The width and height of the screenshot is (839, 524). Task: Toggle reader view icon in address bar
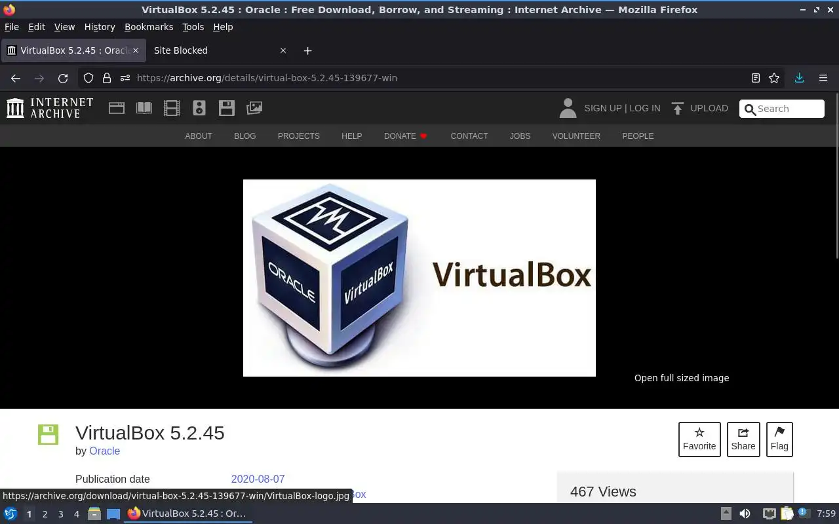click(x=756, y=78)
